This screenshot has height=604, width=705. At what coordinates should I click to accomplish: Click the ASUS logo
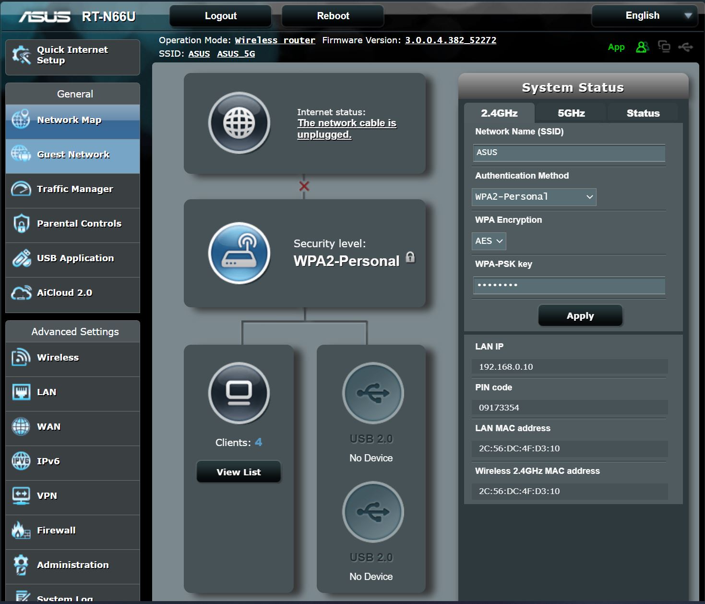[44, 17]
